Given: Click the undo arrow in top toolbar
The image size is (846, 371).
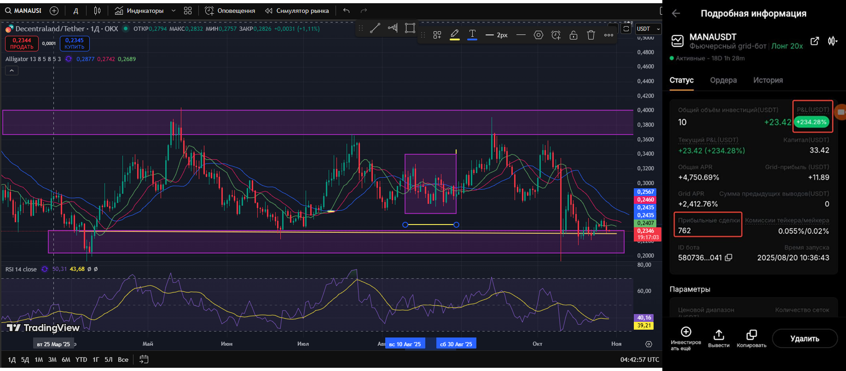Looking at the screenshot, I should (347, 11).
